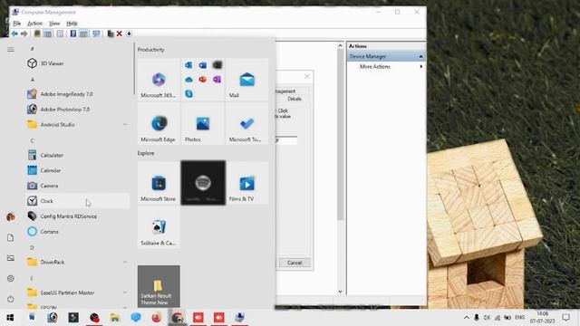
Task: Open PowerPoint from the Office tile group
Action: point(203,80)
